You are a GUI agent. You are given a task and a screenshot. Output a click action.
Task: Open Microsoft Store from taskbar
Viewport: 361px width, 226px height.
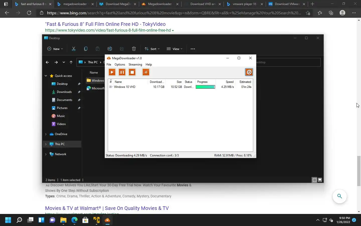click(85, 220)
